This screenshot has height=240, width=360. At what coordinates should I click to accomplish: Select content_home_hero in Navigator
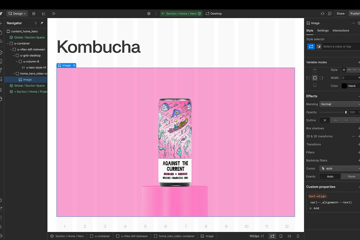22,31
